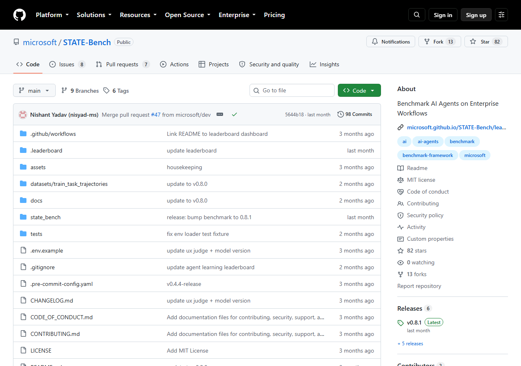This screenshot has width=521, height=366.
Task: Click the Sign in button
Action: coord(443,15)
